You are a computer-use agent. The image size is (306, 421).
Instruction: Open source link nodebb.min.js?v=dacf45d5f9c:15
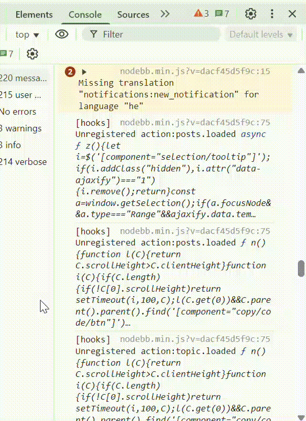[195, 71]
